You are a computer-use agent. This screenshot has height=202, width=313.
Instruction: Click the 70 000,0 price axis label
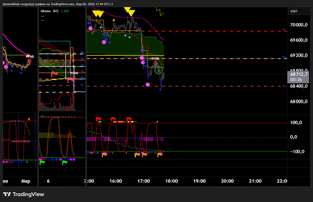click(x=299, y=25)
